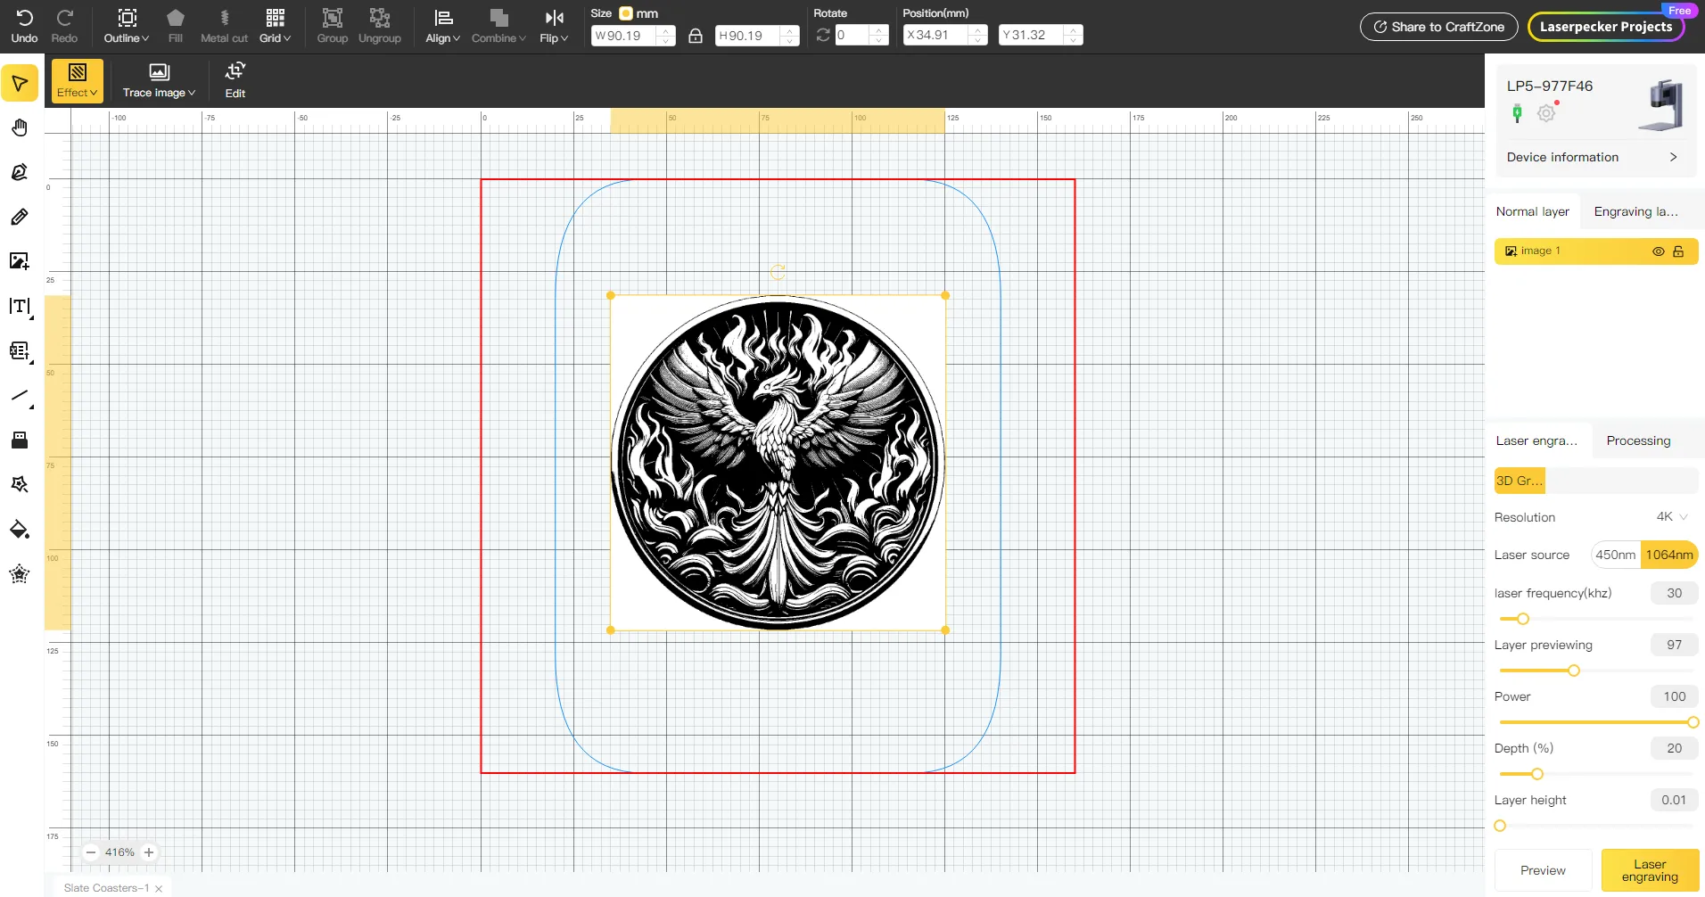1705x897 pixels.
Task: Toggle the lock on image 1 layer
Action: pyautogui.click(x=1678, y=251)
